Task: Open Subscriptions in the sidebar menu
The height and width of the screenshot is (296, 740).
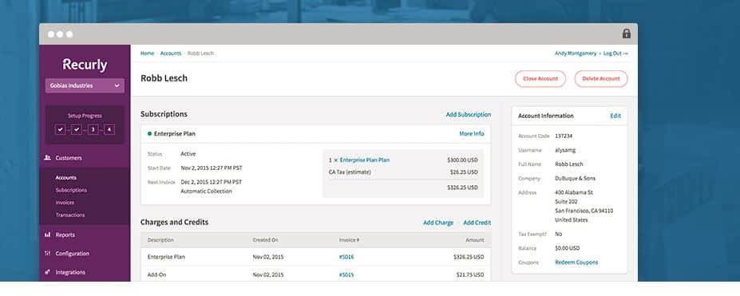Action: [x=71, y=191]
